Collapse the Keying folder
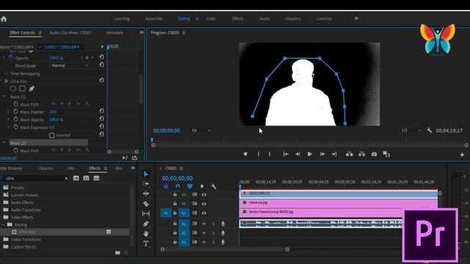470x264 pixels. pyautogui.click(x=3, y=224)
